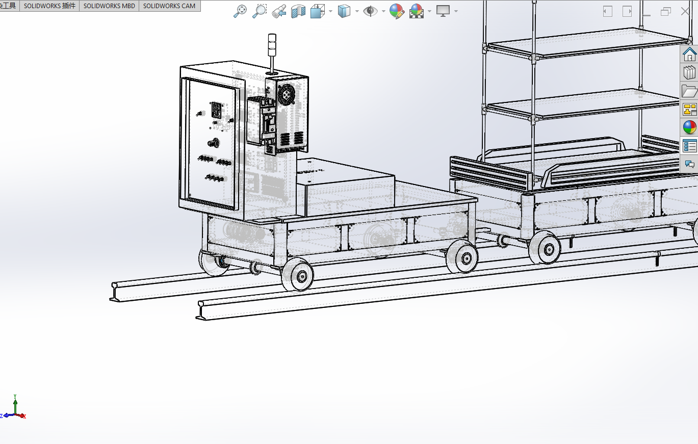
Task: Click the Display Style cube icon
Action: coord(344,11)
